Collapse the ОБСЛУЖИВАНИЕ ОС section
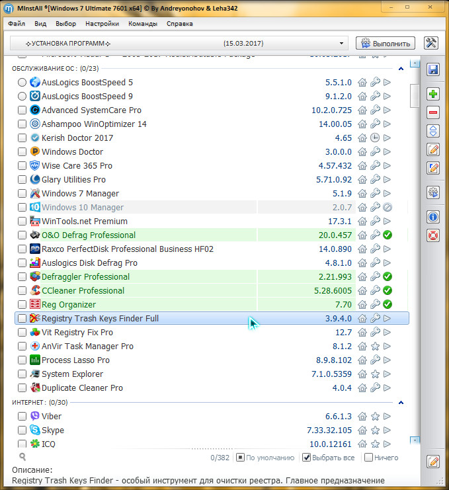Image resolution: width=449 pixels, height=490 pixels. tap(401, 68)
